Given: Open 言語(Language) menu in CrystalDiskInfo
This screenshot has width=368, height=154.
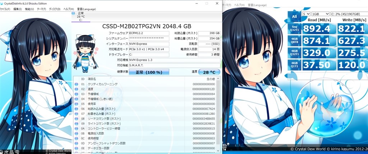Looking at the screenshot, I should pos(86,9).
